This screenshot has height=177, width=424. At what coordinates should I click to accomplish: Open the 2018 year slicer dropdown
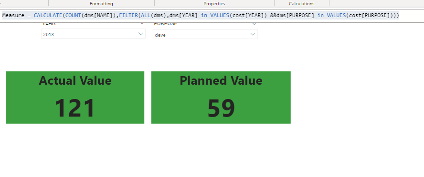pos(93,34)
